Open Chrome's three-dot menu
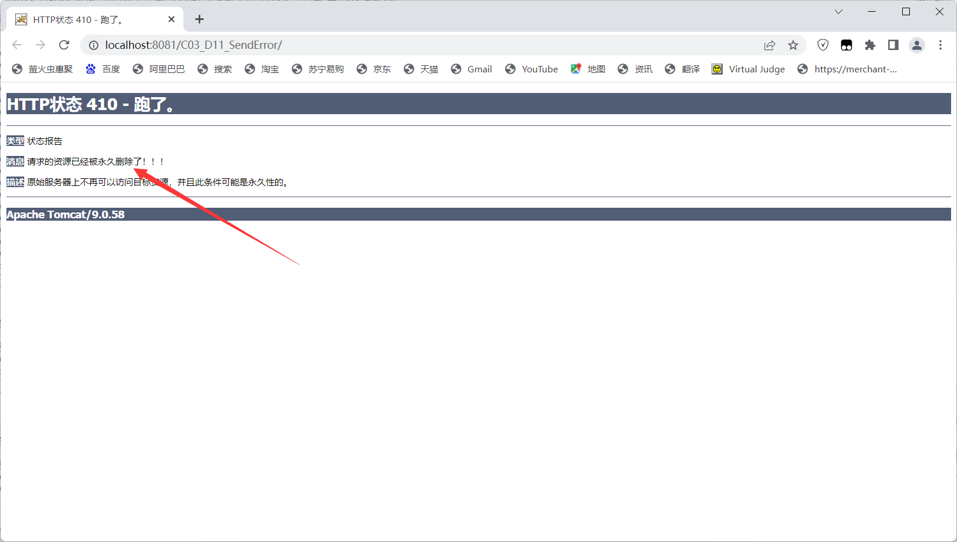The height and width of the screenshot is (542, 957). click(940, 45)
